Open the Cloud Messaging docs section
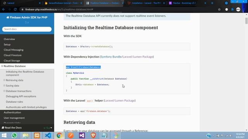Image resolution: width=248 pixels, height=139 pixels. coord(14,50)
